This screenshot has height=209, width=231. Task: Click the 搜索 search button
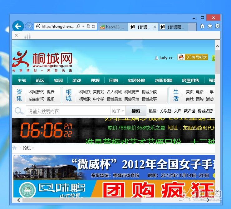point(136,111)
